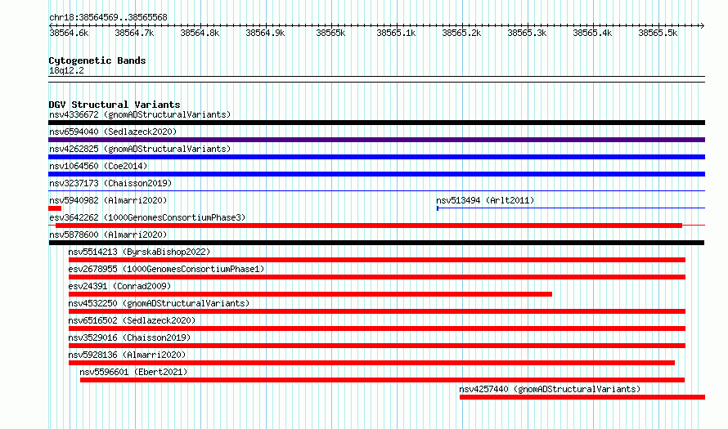
Task: Click the 38564.9k ruler tick label
Action: tap(265, 33)
